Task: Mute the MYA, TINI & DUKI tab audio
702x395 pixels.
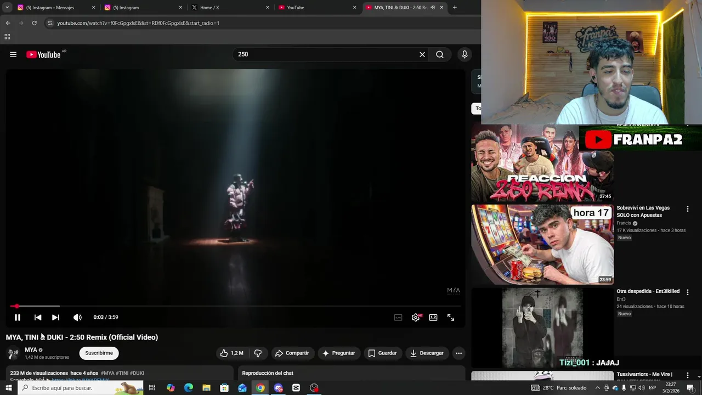Action: (x=433, y=8)
